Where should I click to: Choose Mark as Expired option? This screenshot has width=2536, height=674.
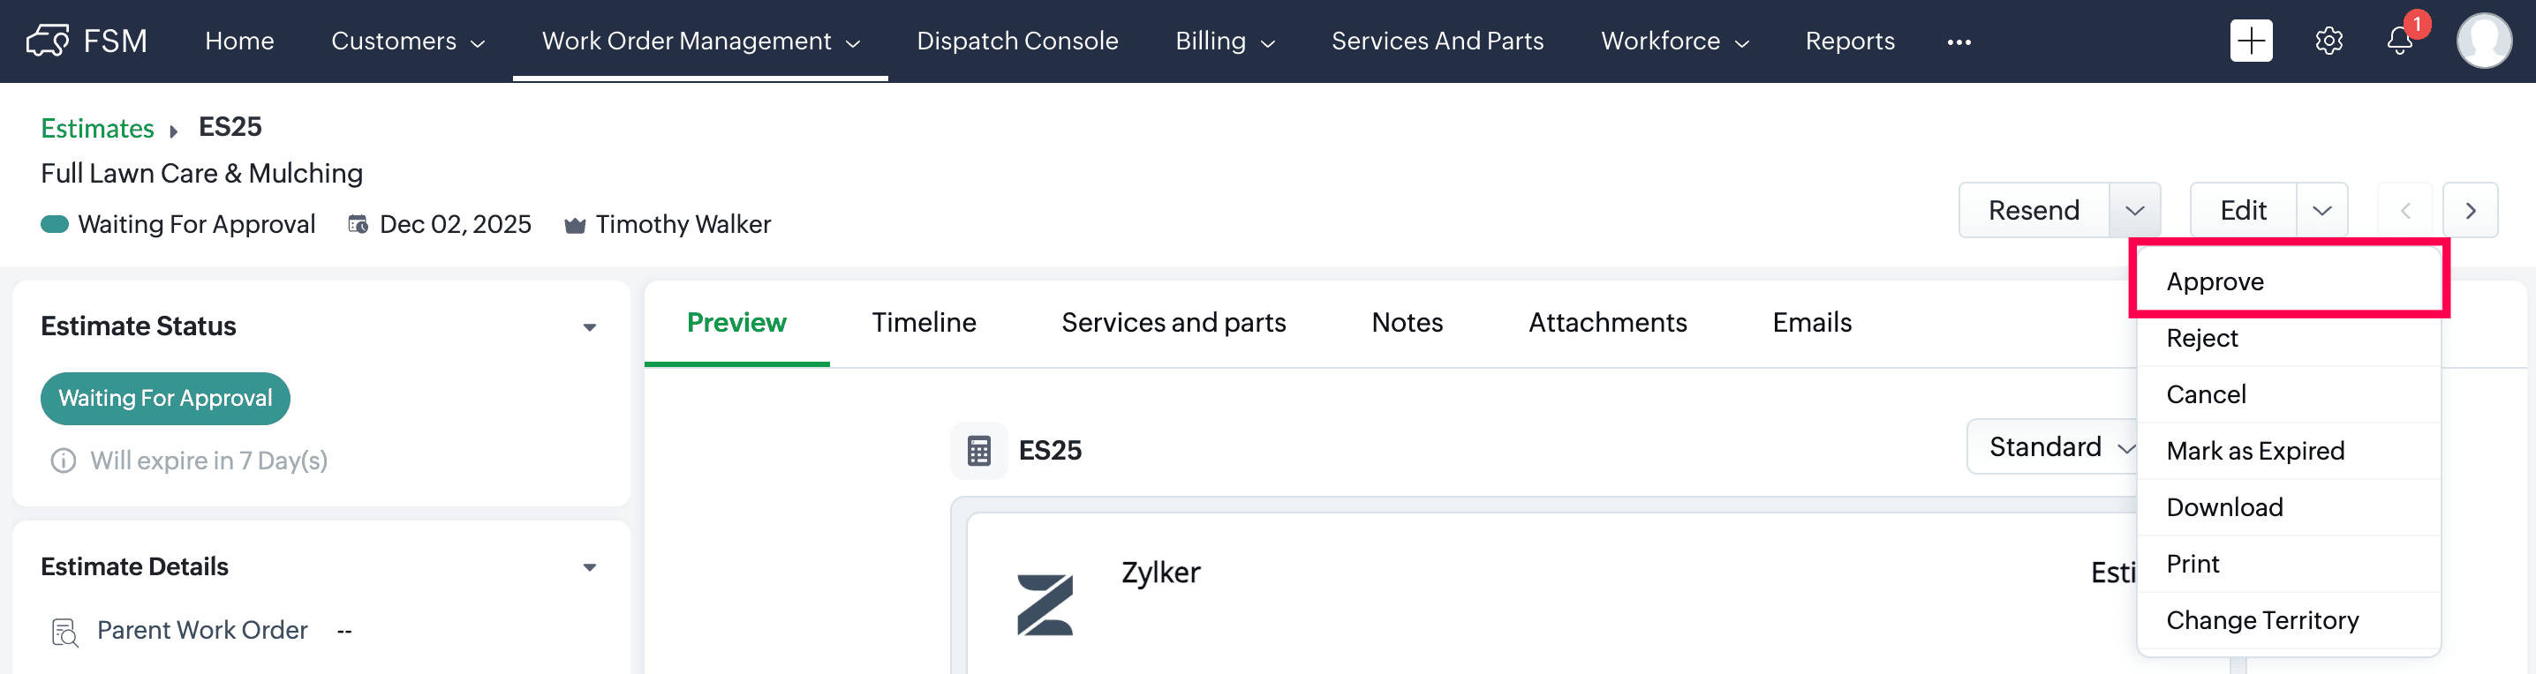[2254, 451]
